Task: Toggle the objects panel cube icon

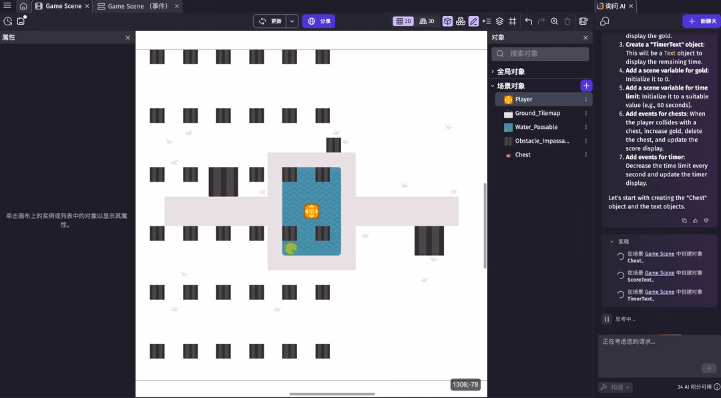Action: (447, 21)
